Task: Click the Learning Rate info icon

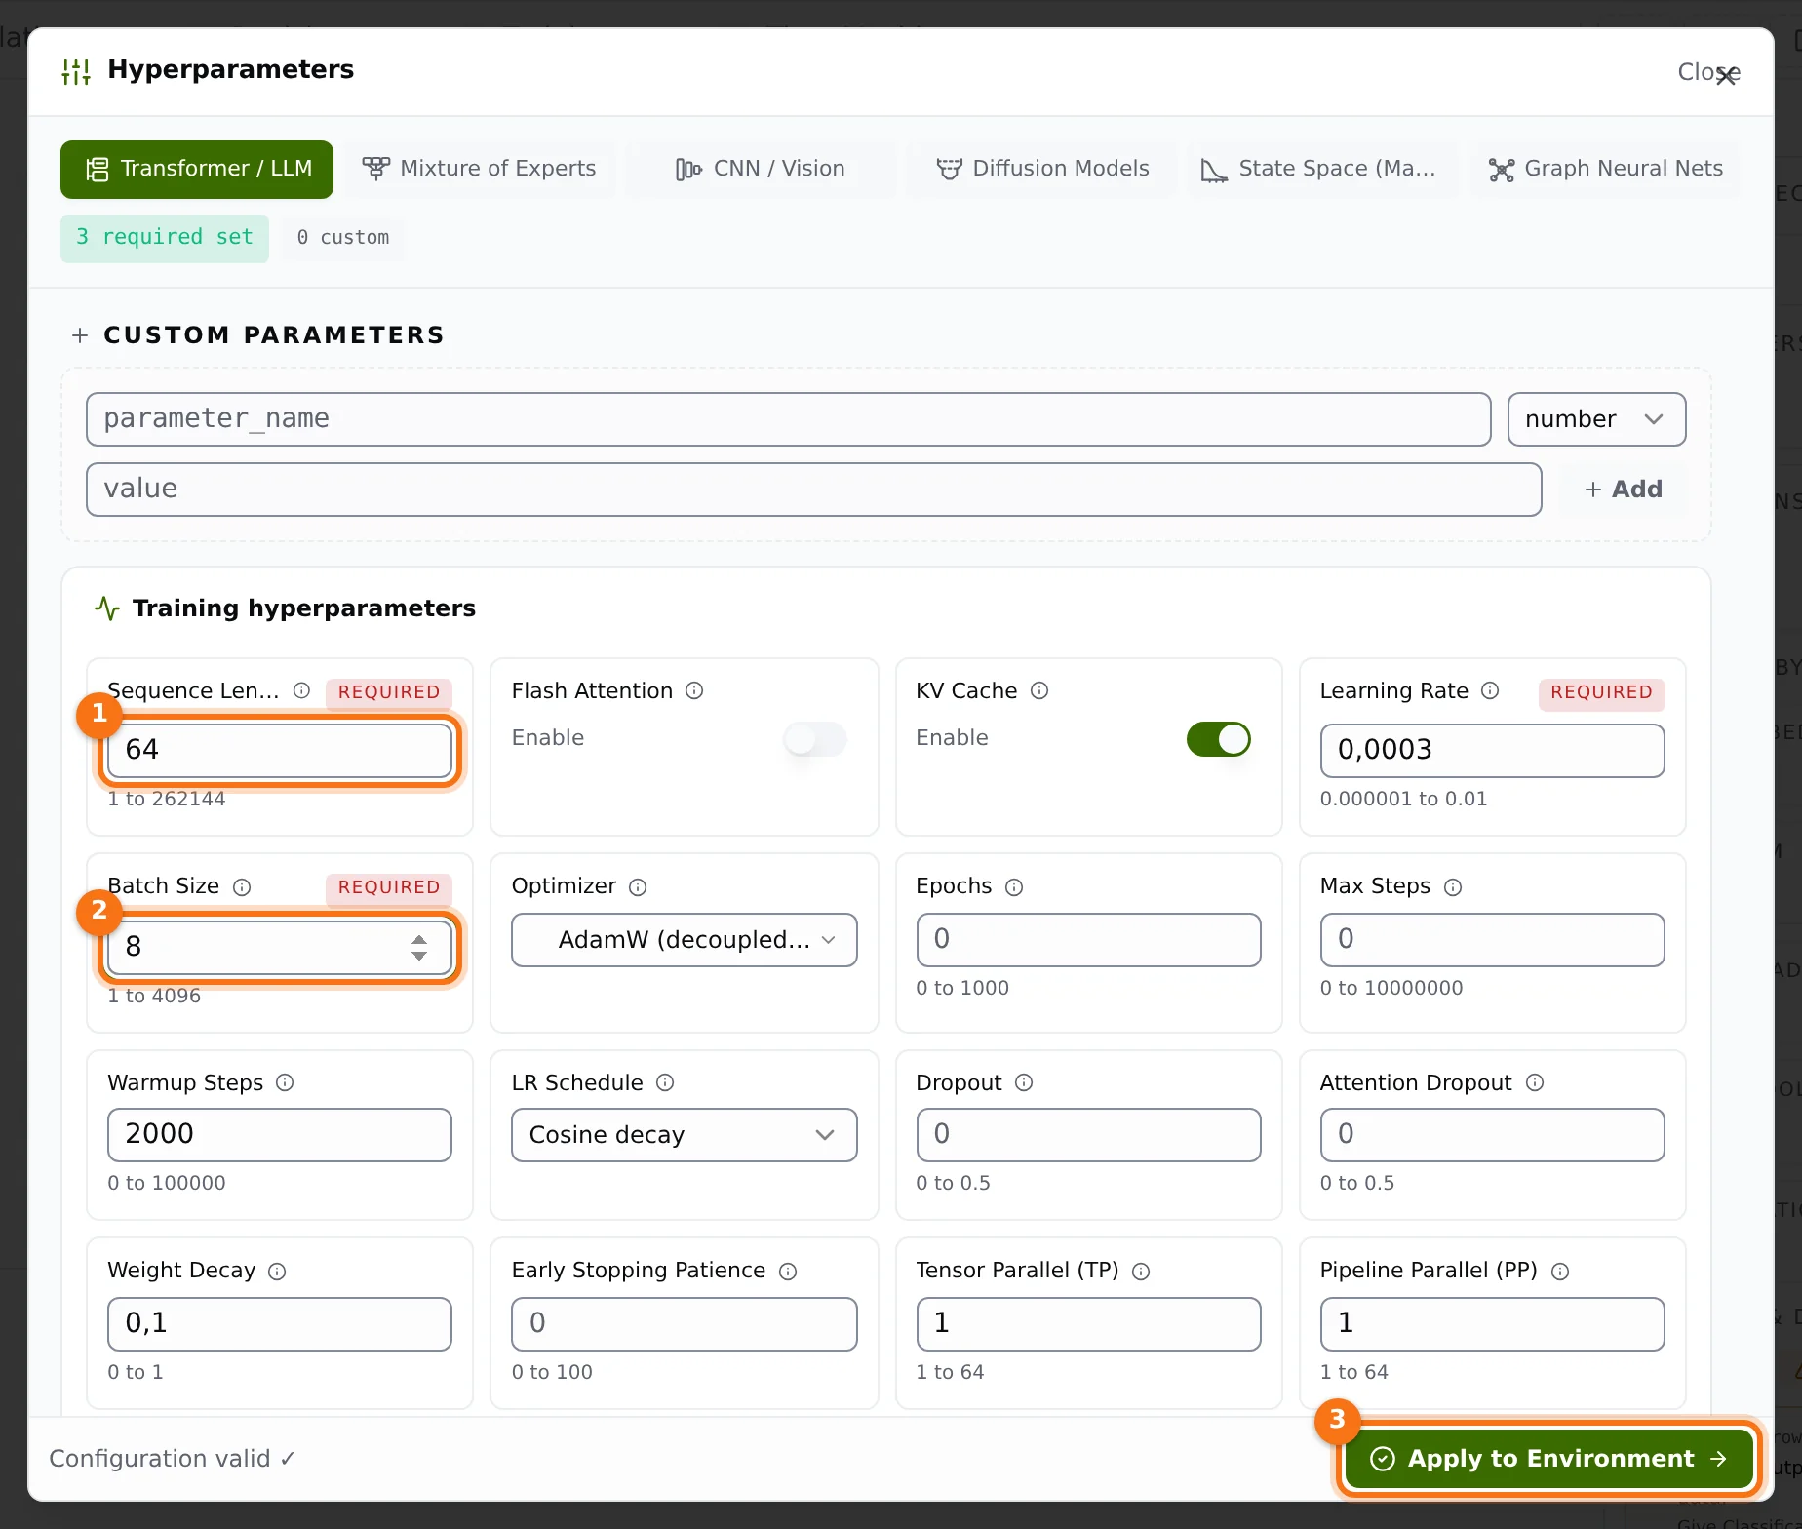Action: point(1490,690)
